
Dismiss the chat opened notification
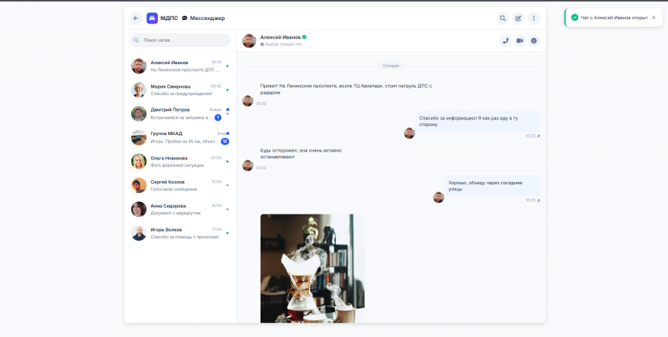click(654, 18)
